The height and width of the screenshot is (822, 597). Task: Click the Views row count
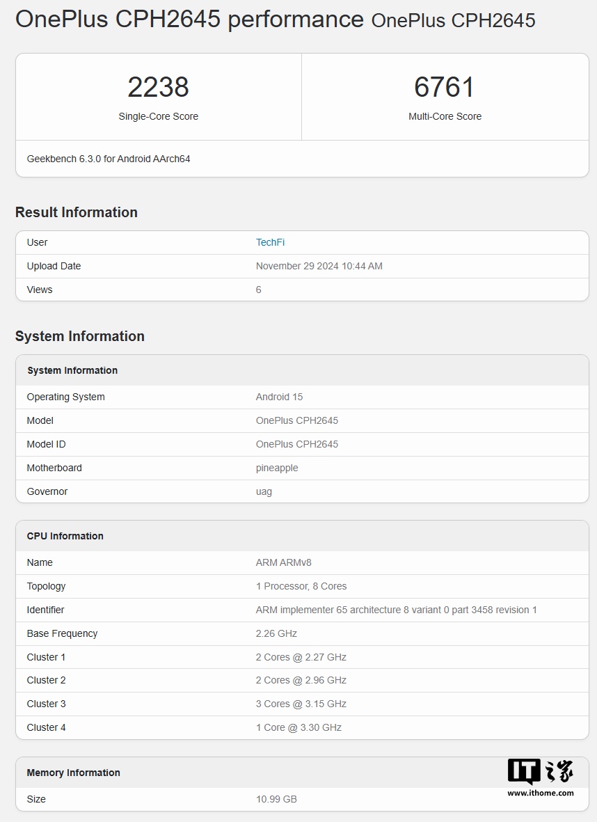tap(259, 290)
